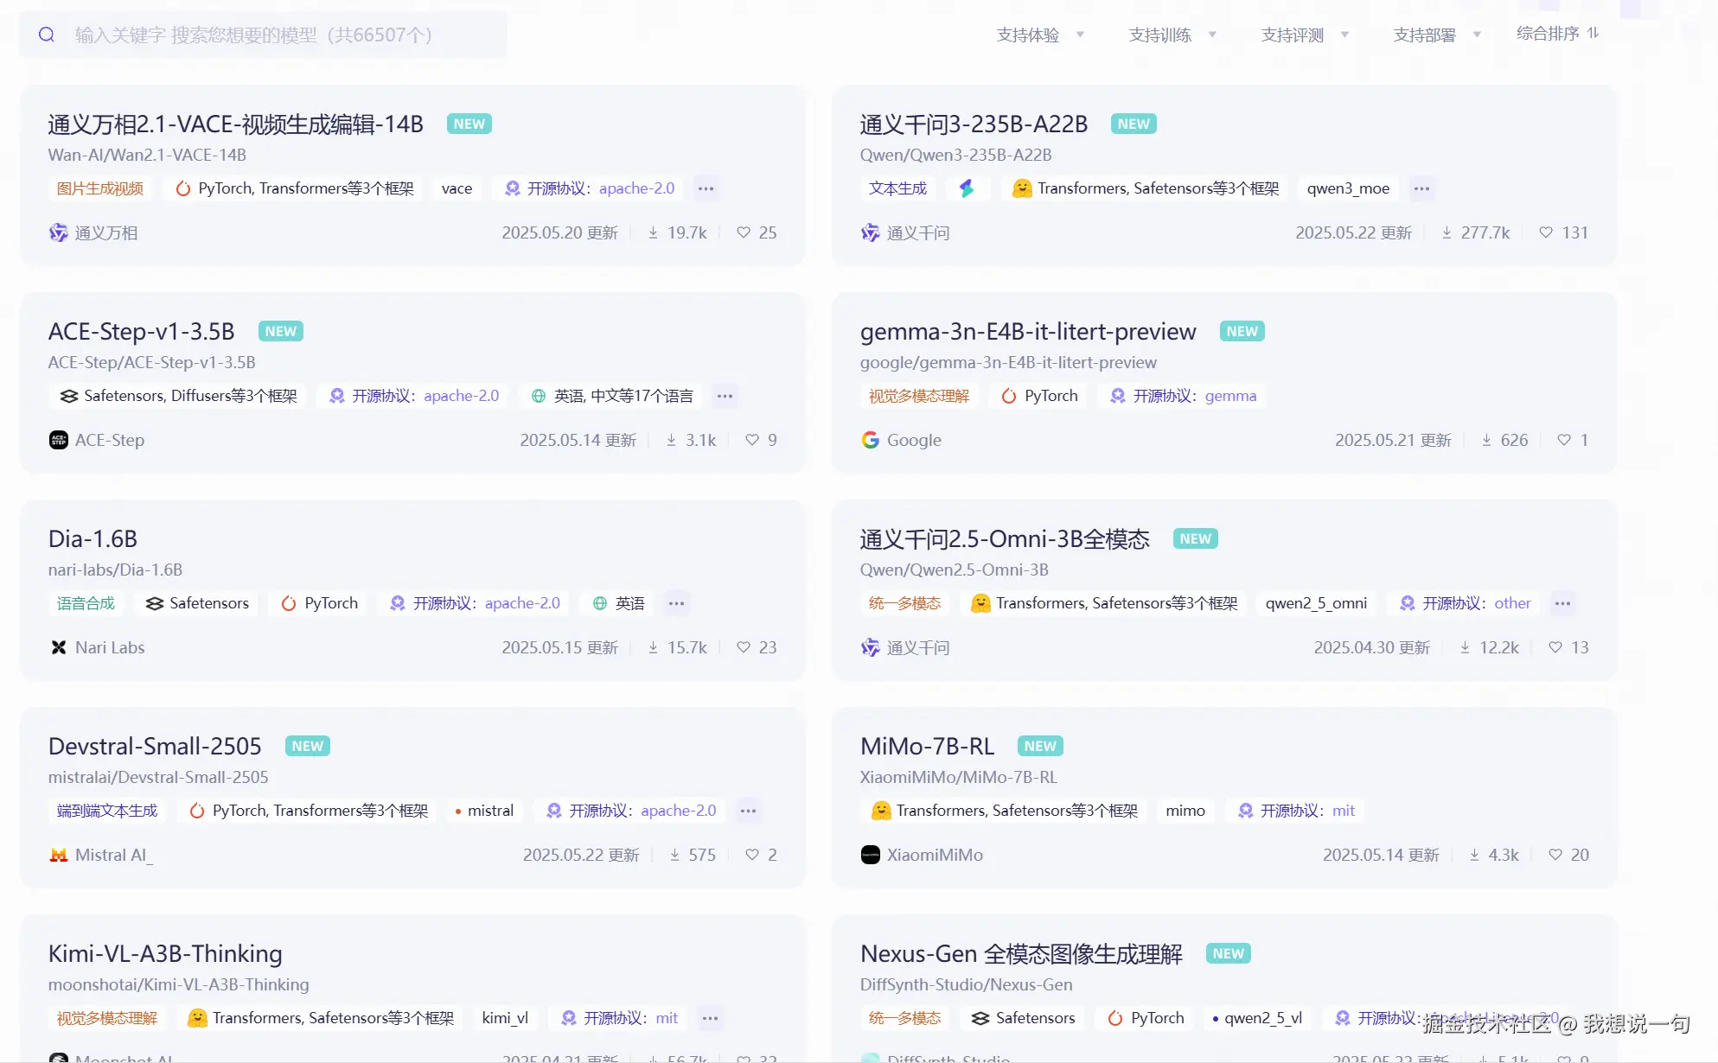Click the download icon on Dia-1.6B card
This screenshot has width=1718, height=1063.
click(654, 647)
